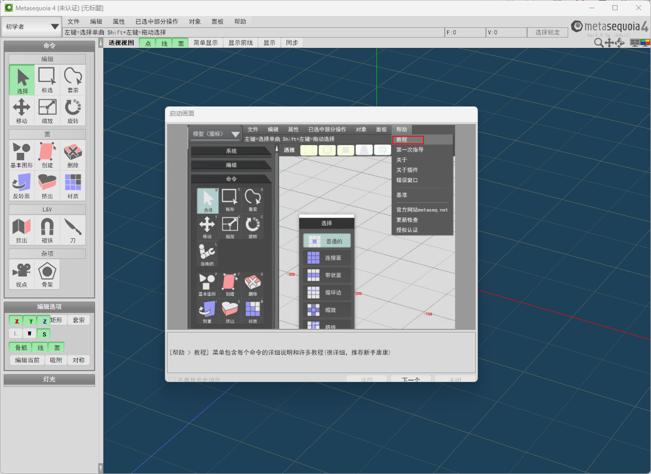Viewport: 651px width, 474px height.
Task: Toggle 面 face display in view toolbar
Action: point(180,43)
